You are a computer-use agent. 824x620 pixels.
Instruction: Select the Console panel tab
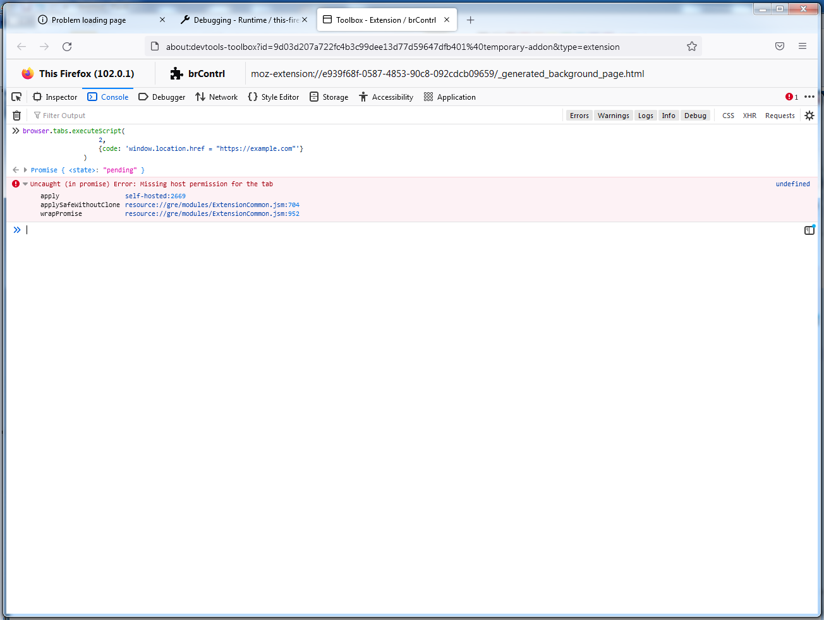(x=108, y=97)
